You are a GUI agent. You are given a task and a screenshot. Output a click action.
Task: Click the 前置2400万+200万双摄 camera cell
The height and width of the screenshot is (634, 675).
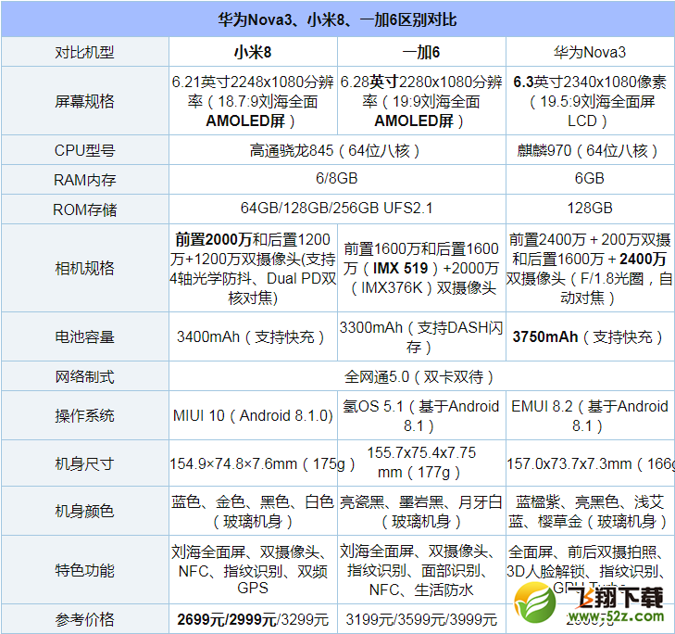click(590, 268)
